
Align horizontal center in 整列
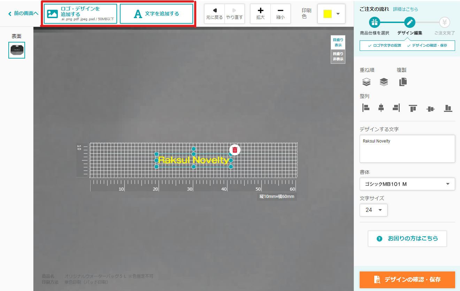point(381,108)
